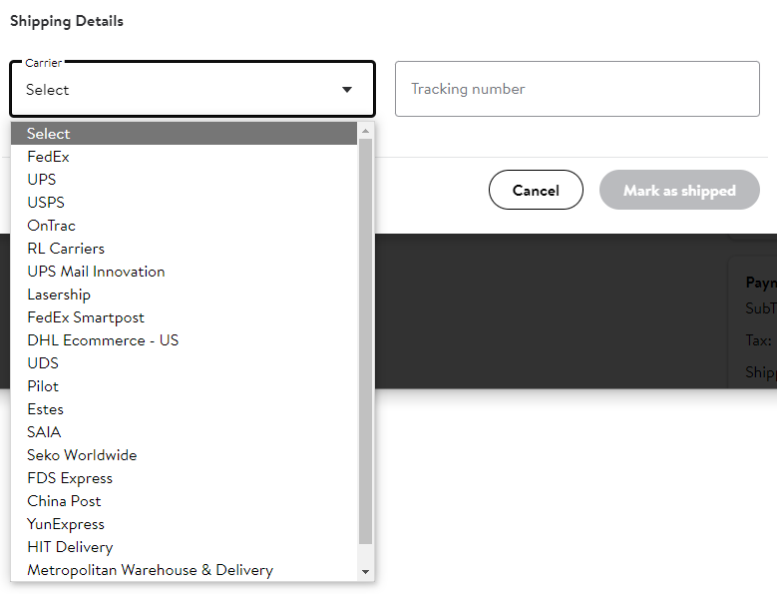Click the Tracking number input field
Viewport: 777px width, 594px height.
click(x=577, y=89)
